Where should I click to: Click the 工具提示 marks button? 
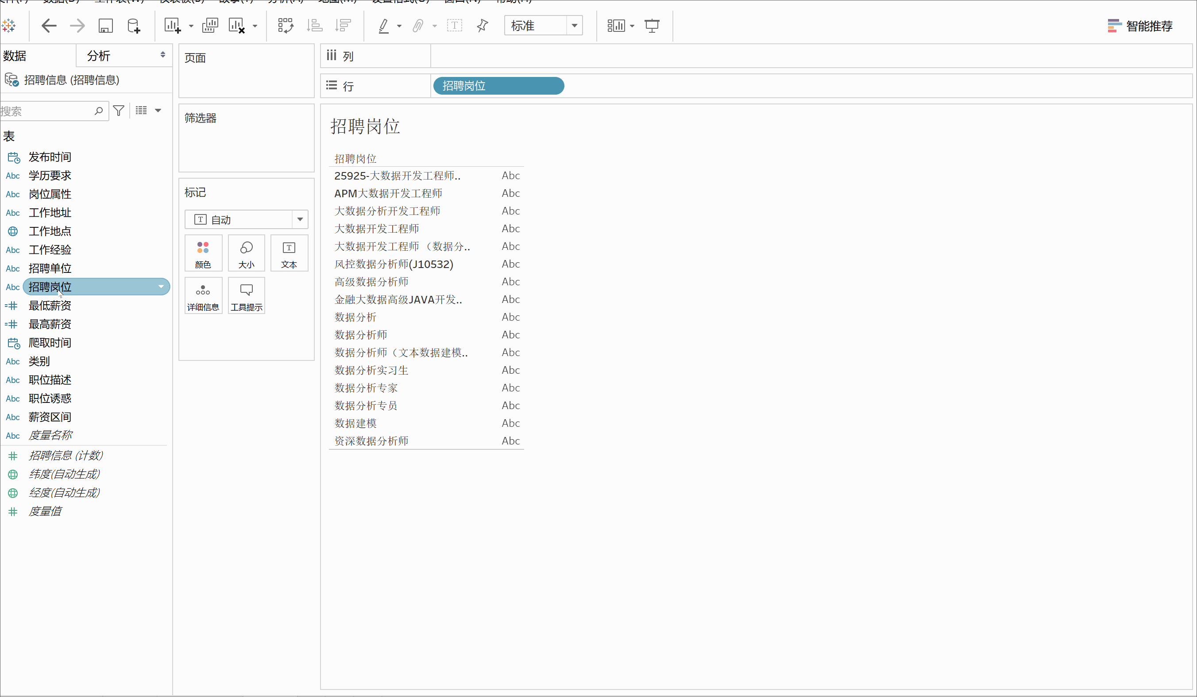[x=246, y=295]
